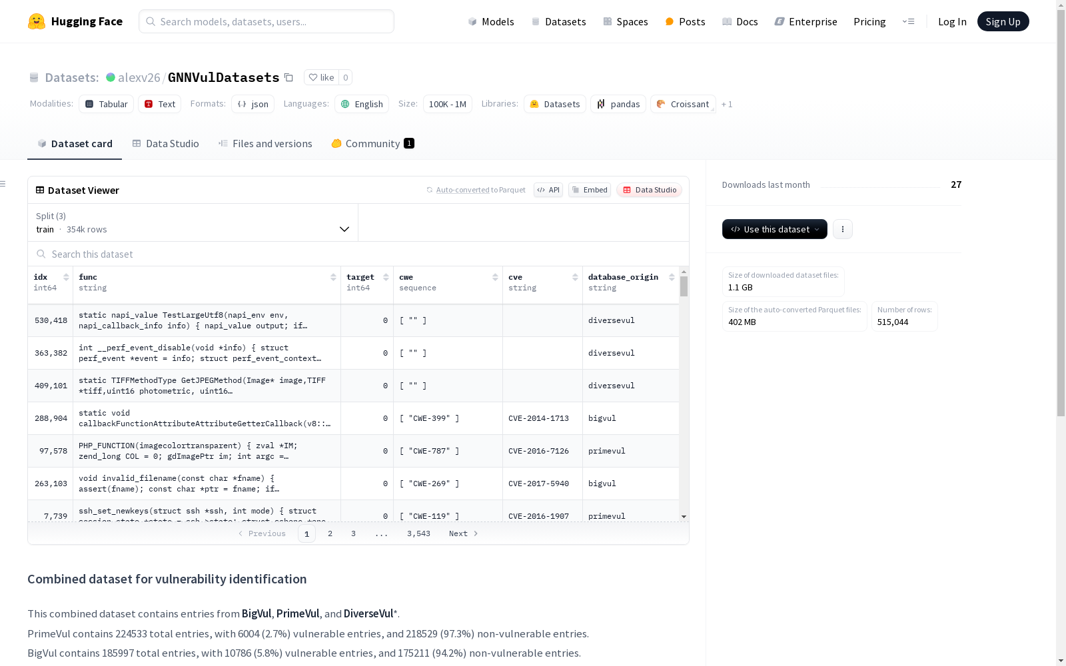Open the Community tab
1066x666 pixels.
pyautogui.click(x=373, y=144)
